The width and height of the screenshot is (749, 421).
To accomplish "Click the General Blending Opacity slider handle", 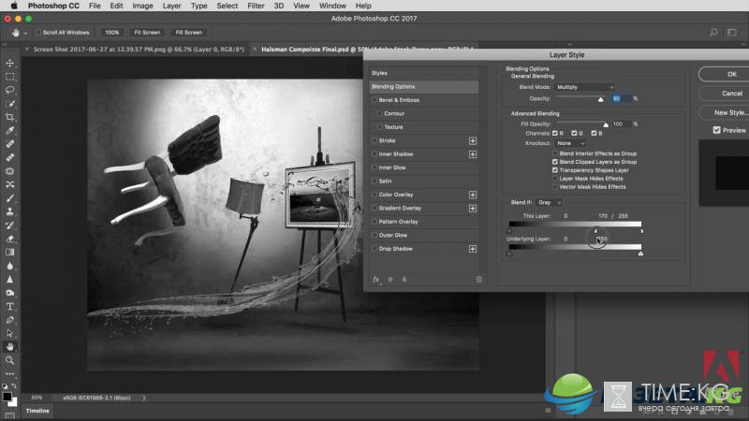I will (x=600, y=99).
